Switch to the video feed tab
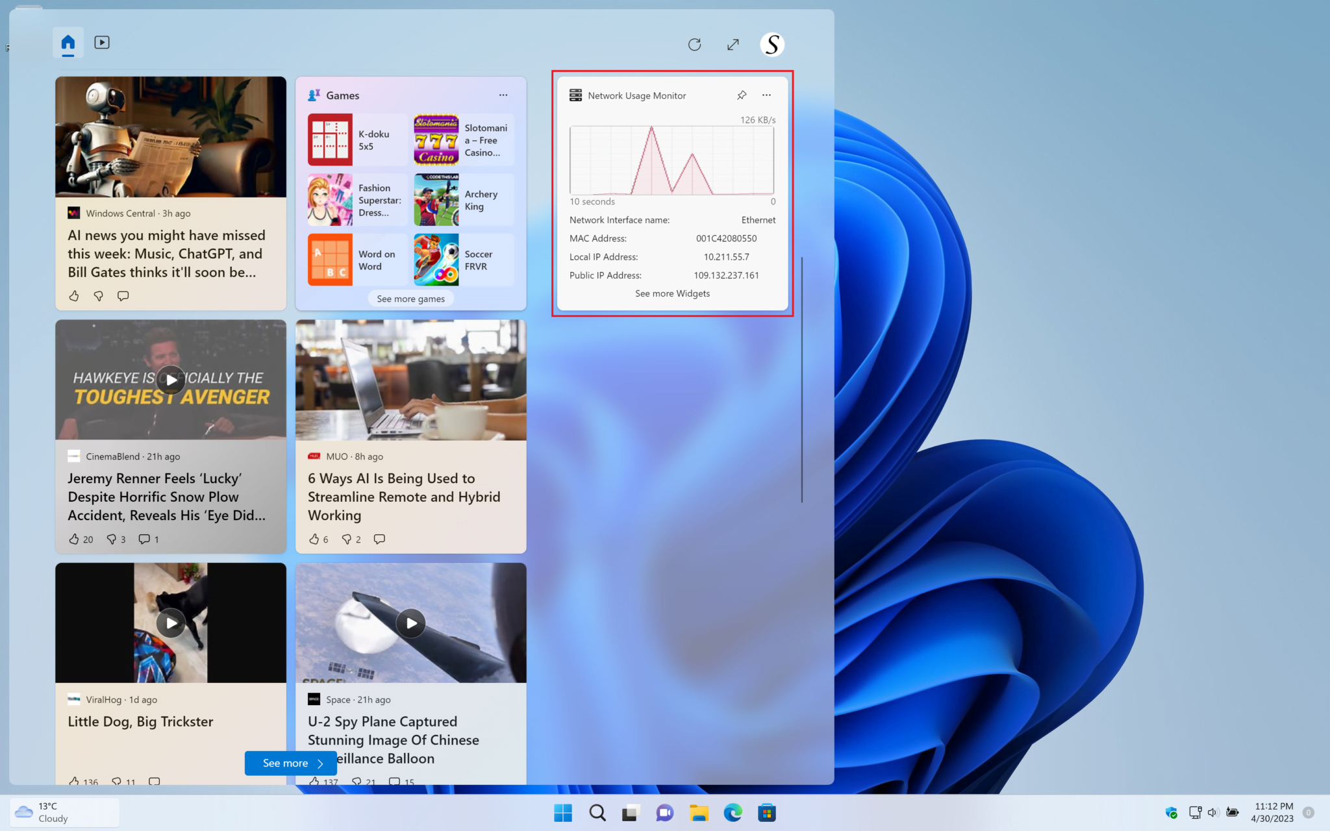This screenshot has width=1330, height=831. point(102,42)
